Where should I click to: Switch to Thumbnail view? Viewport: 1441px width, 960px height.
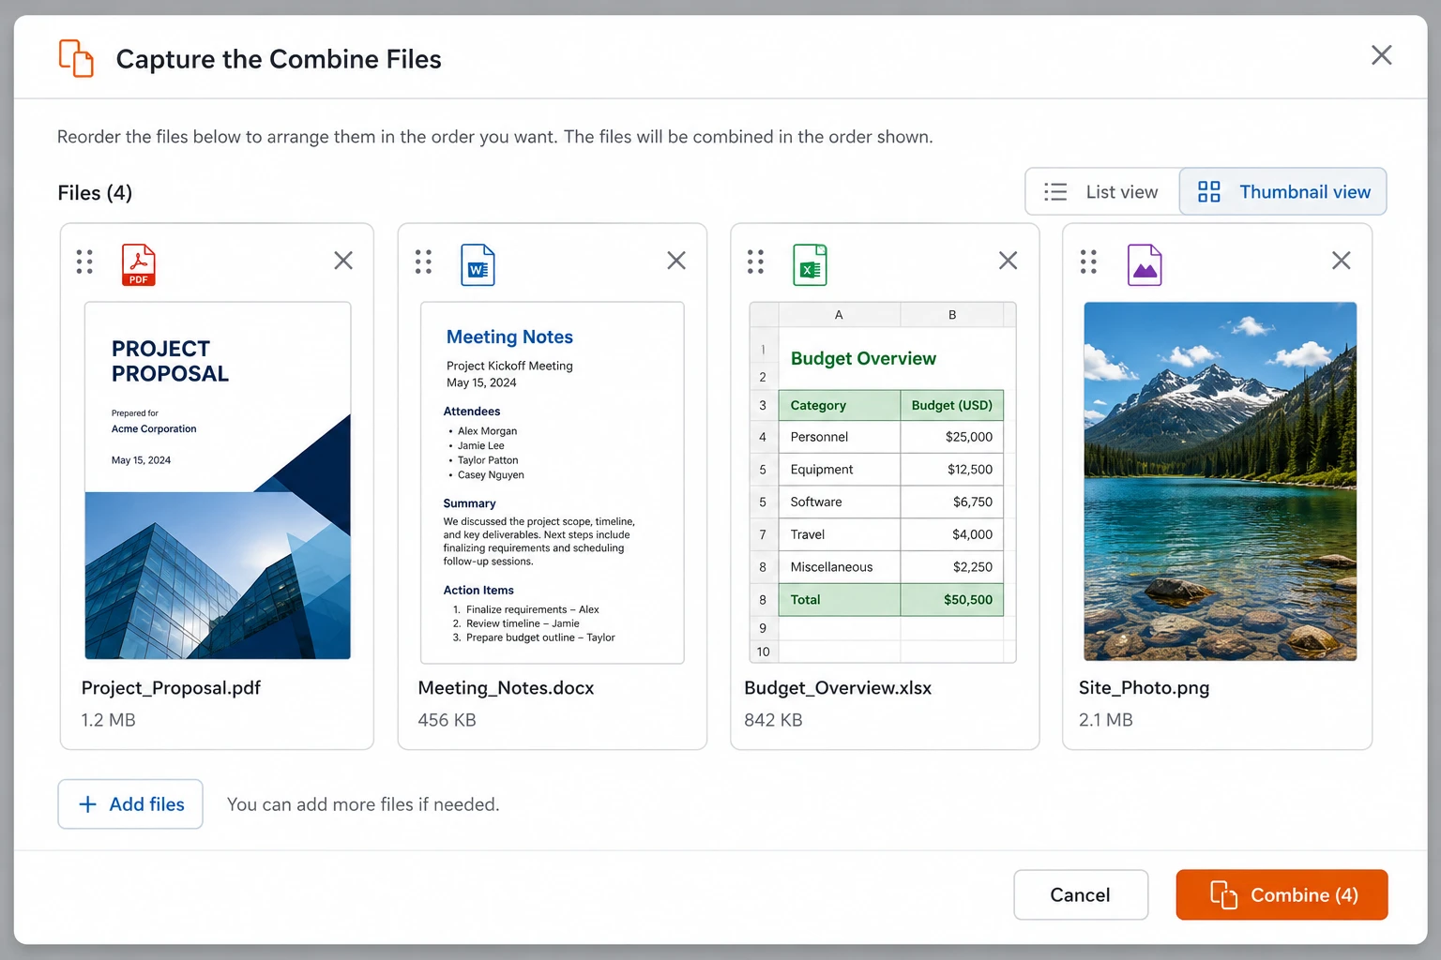(1282, 191)
